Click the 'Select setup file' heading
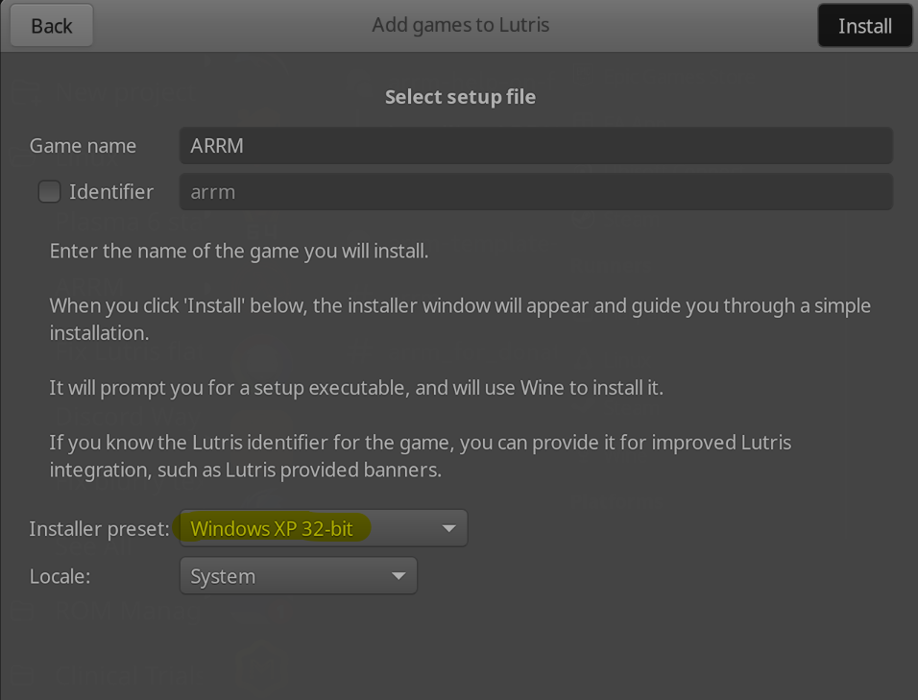Screen dimensions: 918x700 pos(460,97)
